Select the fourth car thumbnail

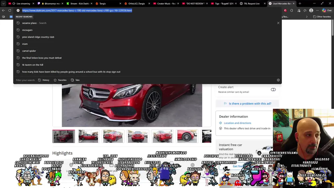(138, 136)
